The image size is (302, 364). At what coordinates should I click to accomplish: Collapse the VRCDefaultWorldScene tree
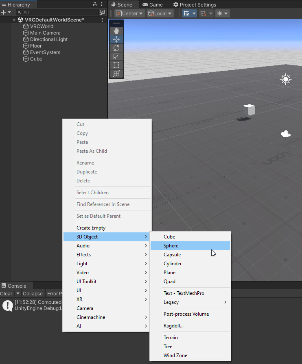pos(14,20)
